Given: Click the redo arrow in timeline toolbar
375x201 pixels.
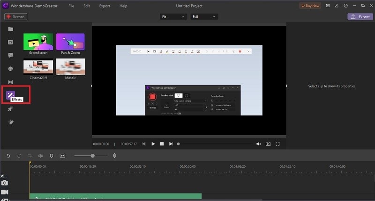Looking at the screenshot, I should [x=19, y=156].
